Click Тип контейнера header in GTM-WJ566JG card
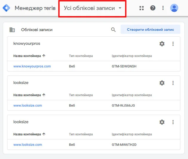188x159 pixels. pyautogui.click(x=81, y=95)
